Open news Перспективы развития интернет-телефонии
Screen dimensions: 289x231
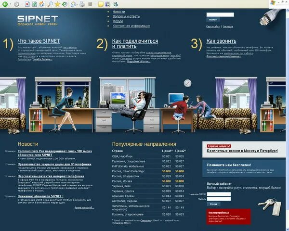tap(51, 176)
